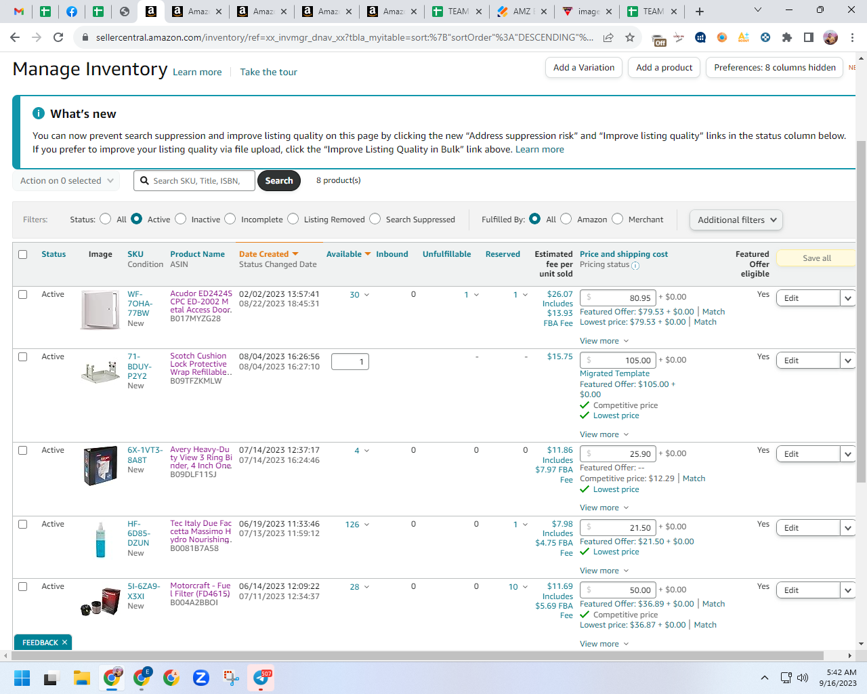Switch to the 'image' browser tab
The width and height of the screenshot is (867, 694).
[x=587, y=12]
